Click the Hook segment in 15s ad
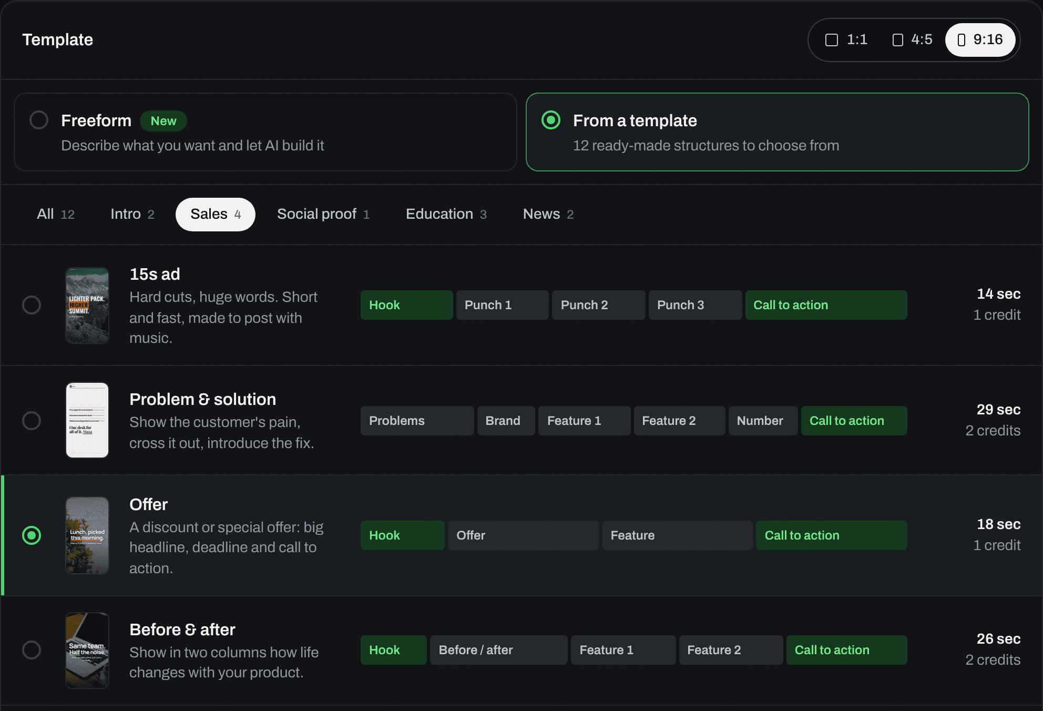This screenshot has height=711, width=1043. [407, 305]
